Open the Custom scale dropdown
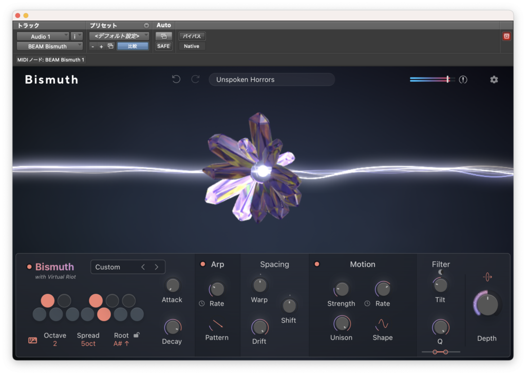The image size is (526, 375). pos(128,267)
